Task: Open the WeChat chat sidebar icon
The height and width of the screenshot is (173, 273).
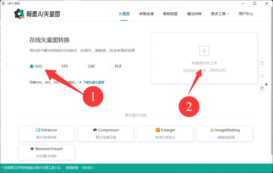Action: 262,76
